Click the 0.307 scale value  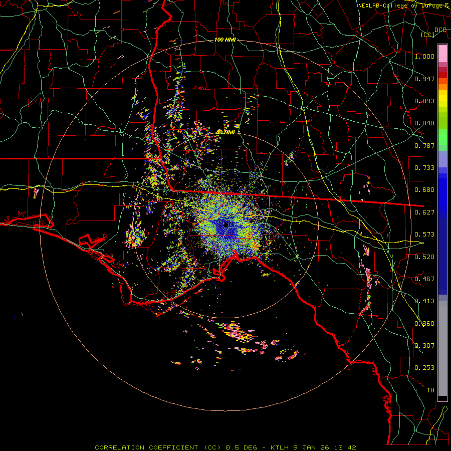(x=424, y=346)
